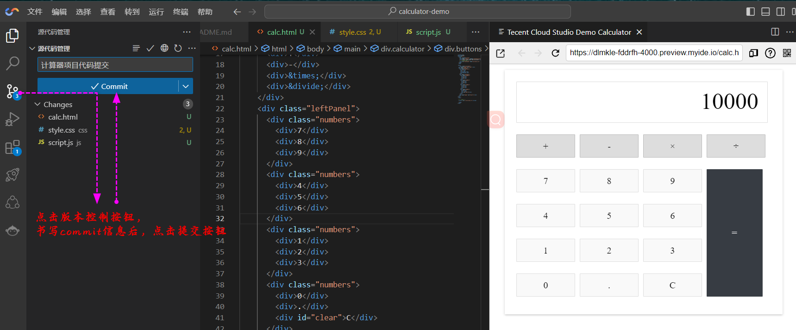
Task: Toggle secondary sidebar layout icon
Action: (780, 12)
